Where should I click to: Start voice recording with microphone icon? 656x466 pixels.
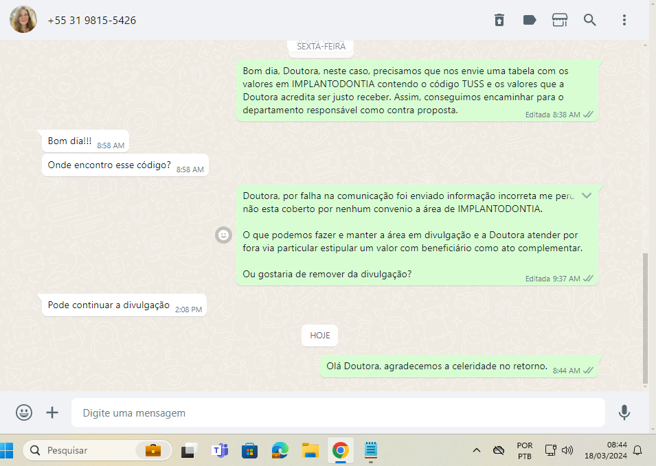point(624,412)
